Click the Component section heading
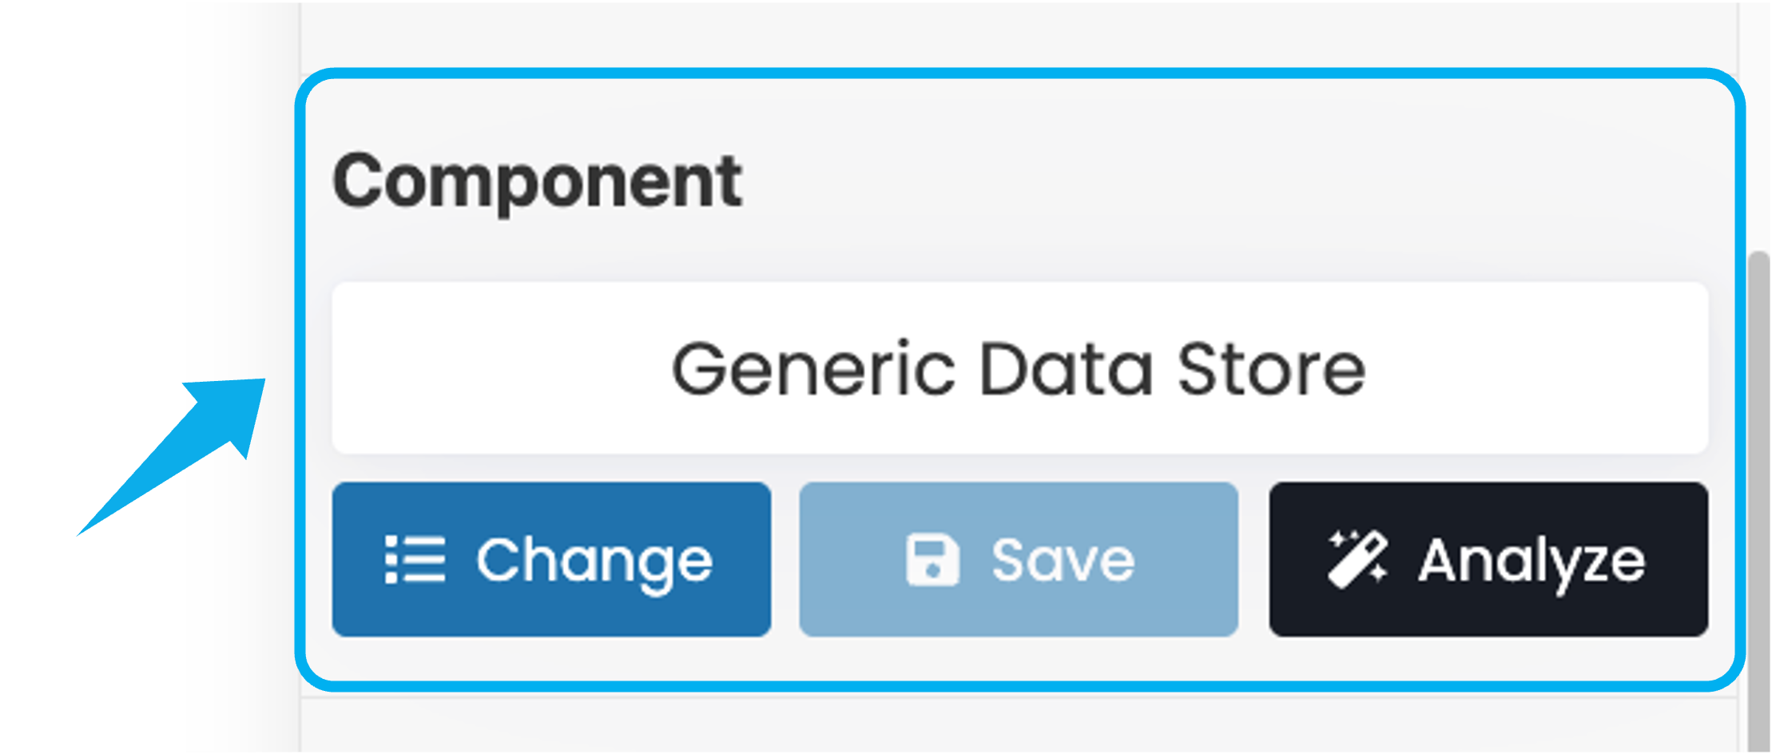This screenshot has height=754, width=1772. (x=537, y=181)
